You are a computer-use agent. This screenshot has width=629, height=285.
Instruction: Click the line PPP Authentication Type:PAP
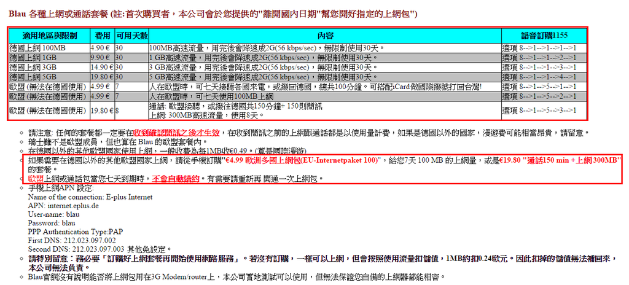[75, 232]
